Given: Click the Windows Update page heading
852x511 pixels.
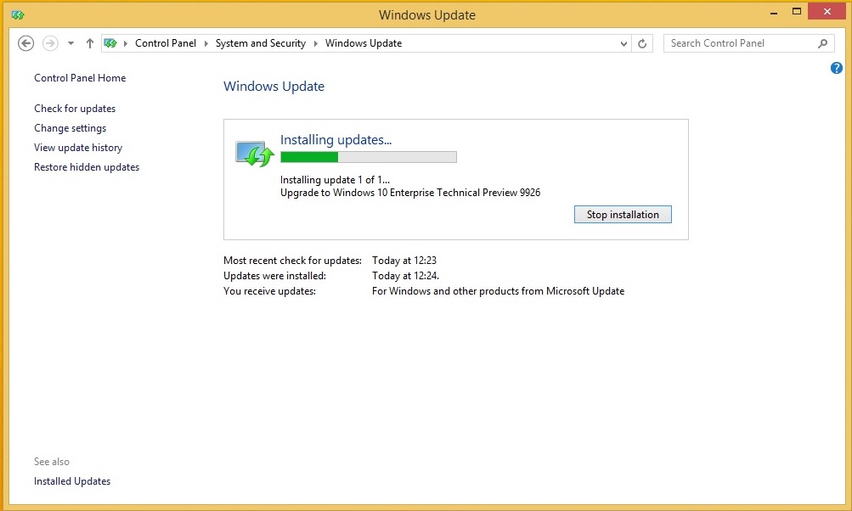Looking at the screenshot, I should (x=274, y=87).
